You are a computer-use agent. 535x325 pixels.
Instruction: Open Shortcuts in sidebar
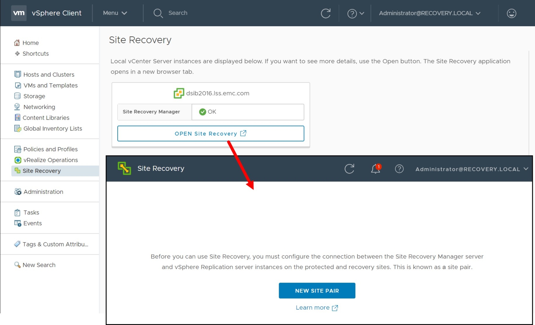35,53
